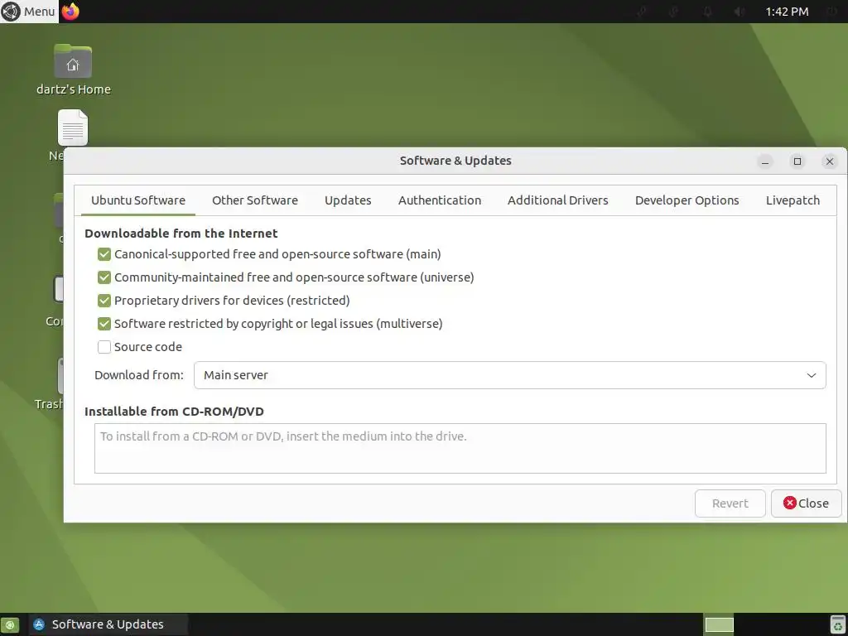This screenshot has height=636, width=848.
Task: Click the power icon at top-right corner
Action: coord(831,12)
